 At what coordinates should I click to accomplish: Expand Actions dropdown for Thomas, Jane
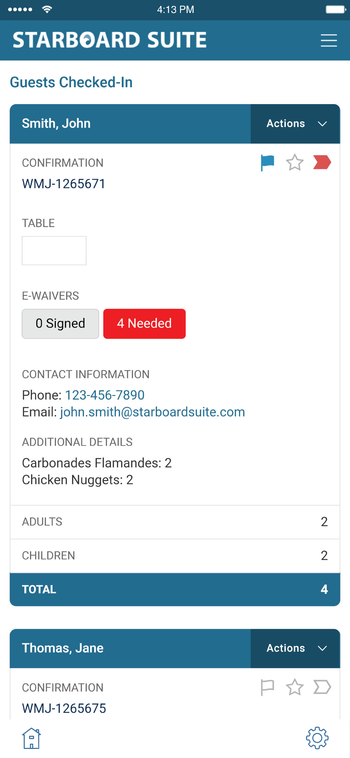(x=295, y=648)
